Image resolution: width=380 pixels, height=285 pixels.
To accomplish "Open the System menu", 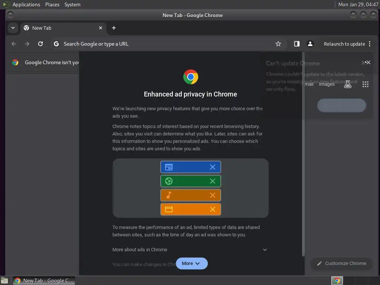I will (x=72, y=4).
